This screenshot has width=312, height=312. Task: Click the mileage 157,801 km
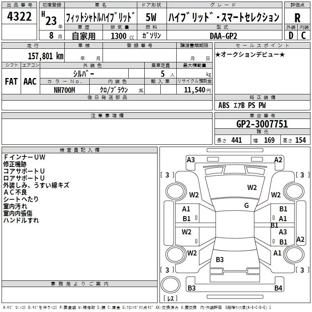(x=46, y=56)
